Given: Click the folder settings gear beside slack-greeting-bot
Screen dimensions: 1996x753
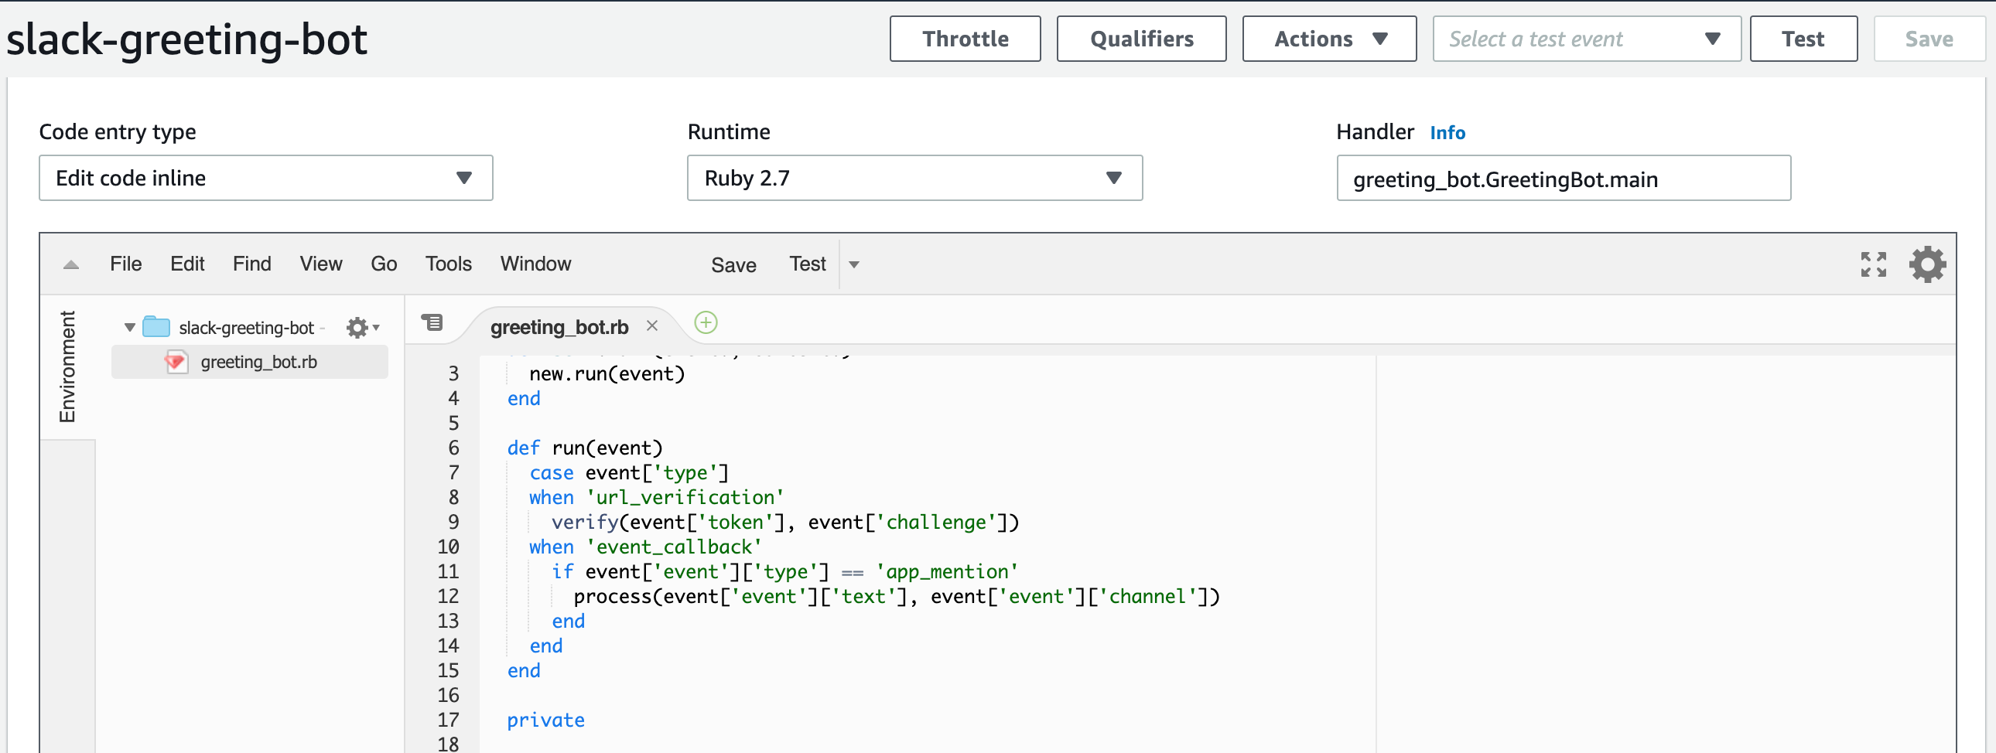Looking at the screenshot, I should coord(358,328).
